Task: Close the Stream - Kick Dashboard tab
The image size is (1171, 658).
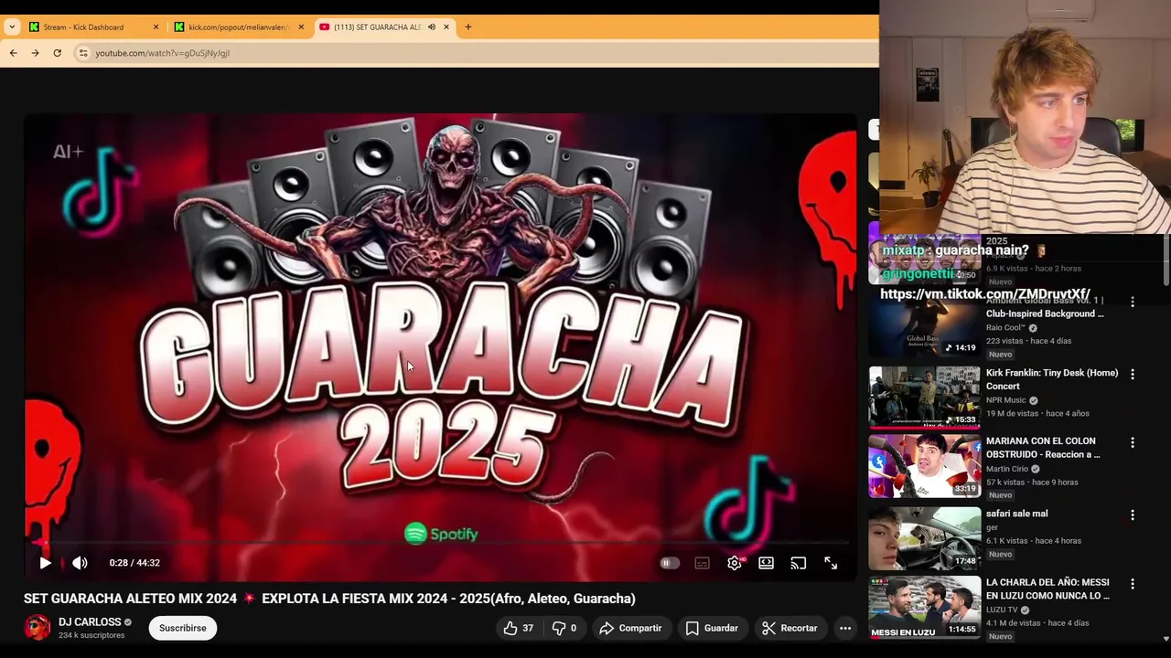Action: point(156,27)
